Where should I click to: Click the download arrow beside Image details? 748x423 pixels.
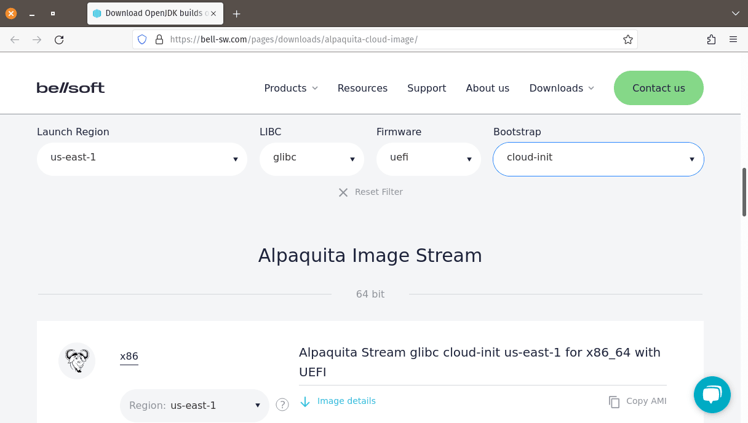click(306, 401)
